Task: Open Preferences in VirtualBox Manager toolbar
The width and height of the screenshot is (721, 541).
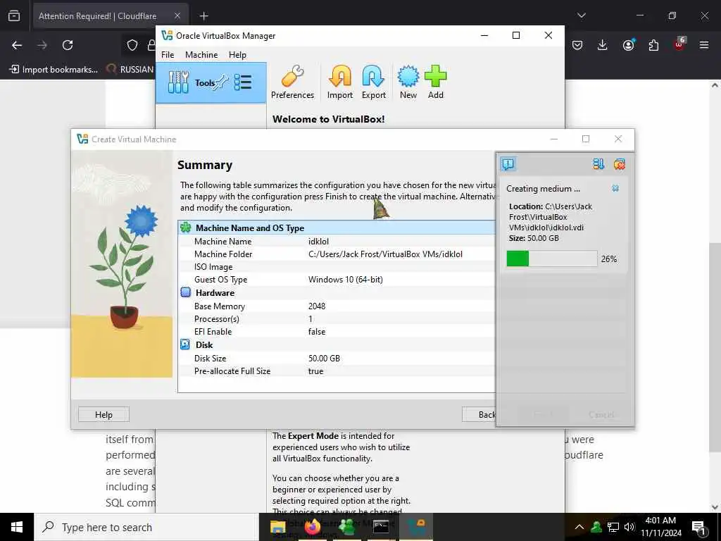Action: tap(292, 83)
